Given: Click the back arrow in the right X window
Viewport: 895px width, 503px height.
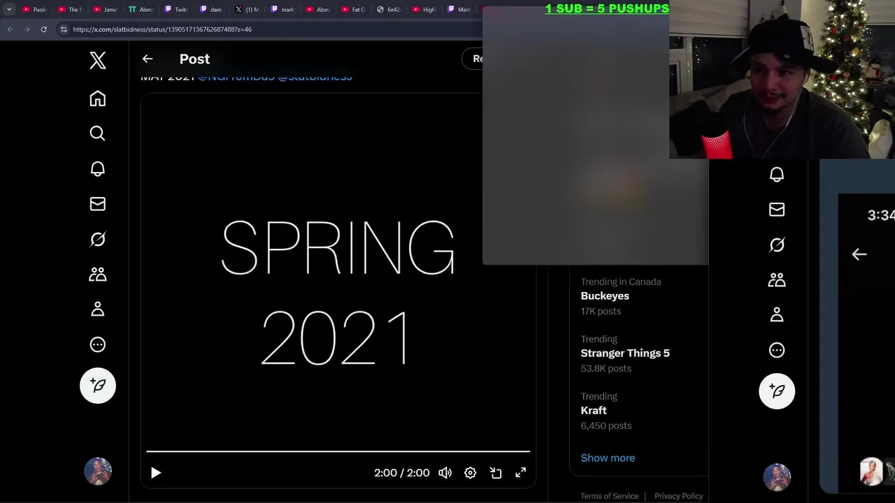Looking at the screenshot, I should click(x=859, y=254).
